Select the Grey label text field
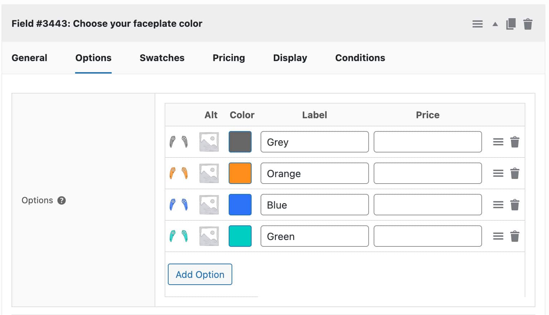The width and height of the screenshot is (549, 315). click(314, 142)
